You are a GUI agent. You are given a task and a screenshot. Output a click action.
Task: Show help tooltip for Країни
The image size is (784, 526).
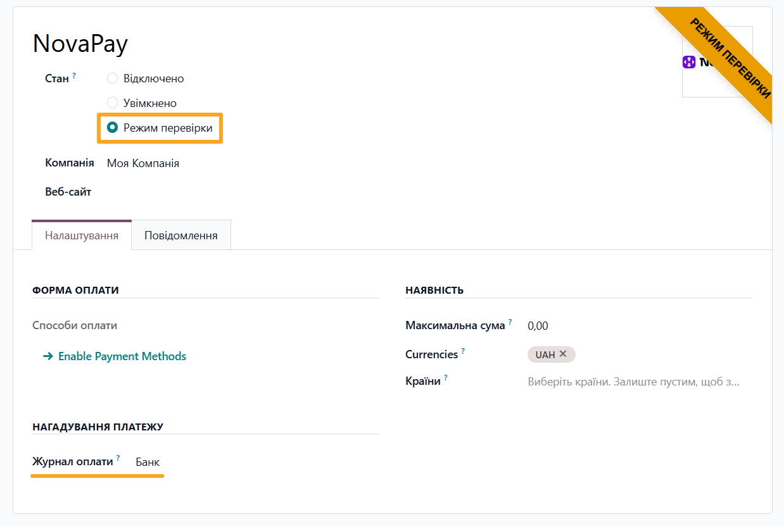coord(446,378)
